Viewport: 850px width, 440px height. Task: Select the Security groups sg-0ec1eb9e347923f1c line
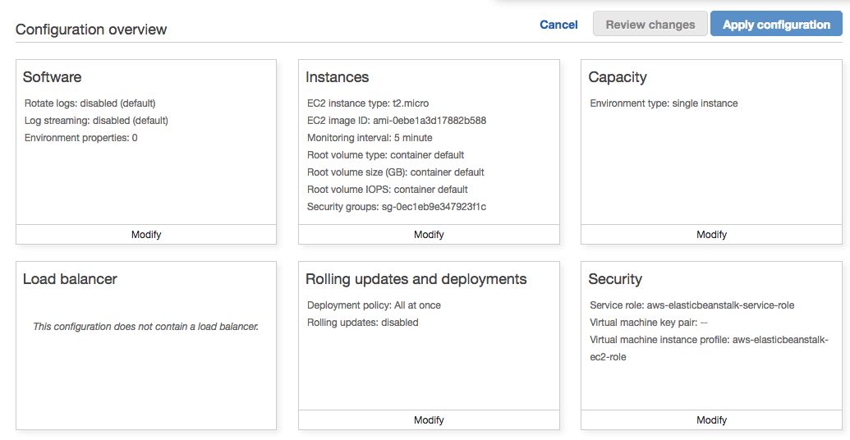[x=397, y=207]
